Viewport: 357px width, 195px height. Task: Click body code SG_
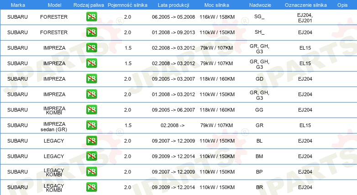(x=259, y=16)
